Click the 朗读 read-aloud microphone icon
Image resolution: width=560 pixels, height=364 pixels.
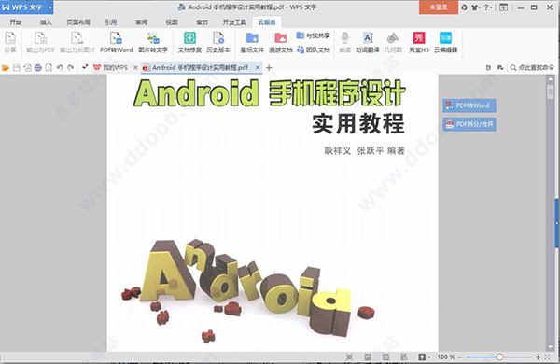click(345, 42)
